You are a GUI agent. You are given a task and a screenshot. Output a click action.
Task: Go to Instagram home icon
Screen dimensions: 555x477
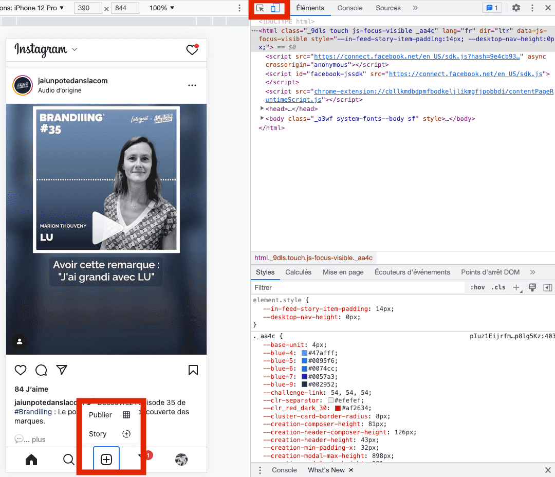click(31, 460)
